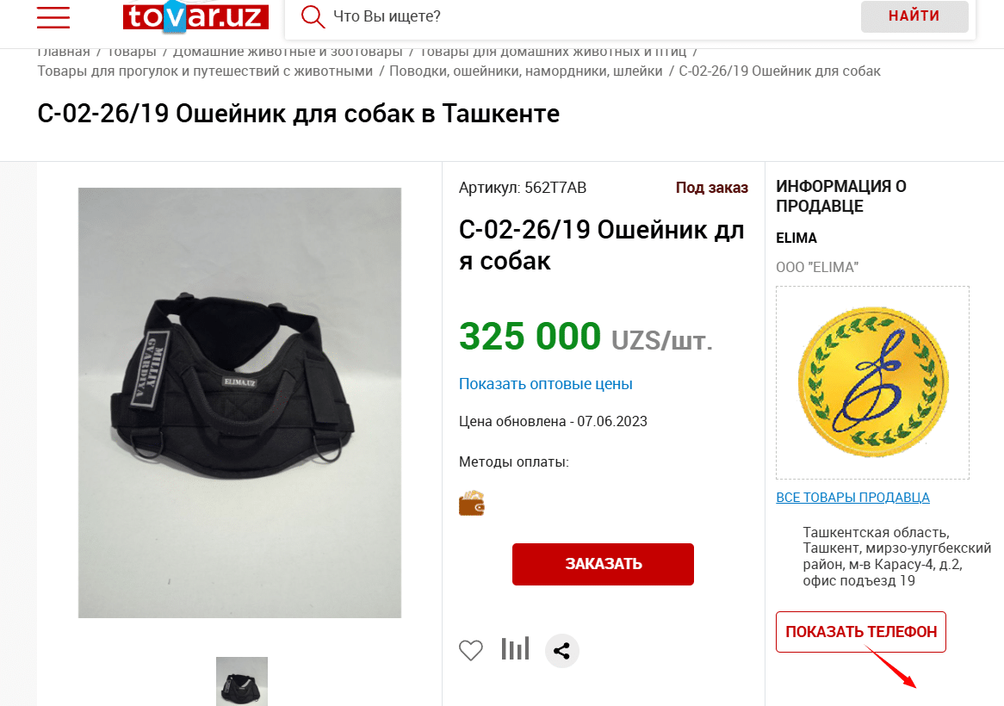Click the magnifying glass search icon
This screenshot has width=1004, height=706.
(313, 16)
